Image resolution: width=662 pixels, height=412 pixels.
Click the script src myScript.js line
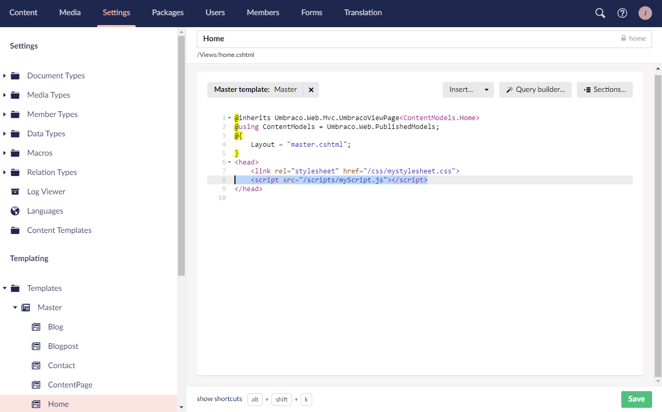pos(339,180)
